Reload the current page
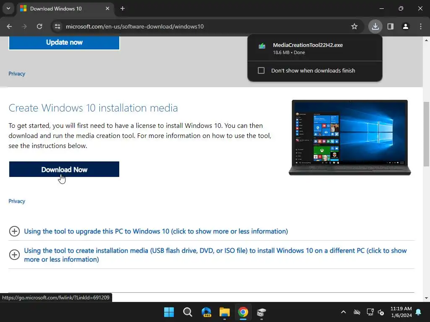Screen dimensions: 430x322 39,26
